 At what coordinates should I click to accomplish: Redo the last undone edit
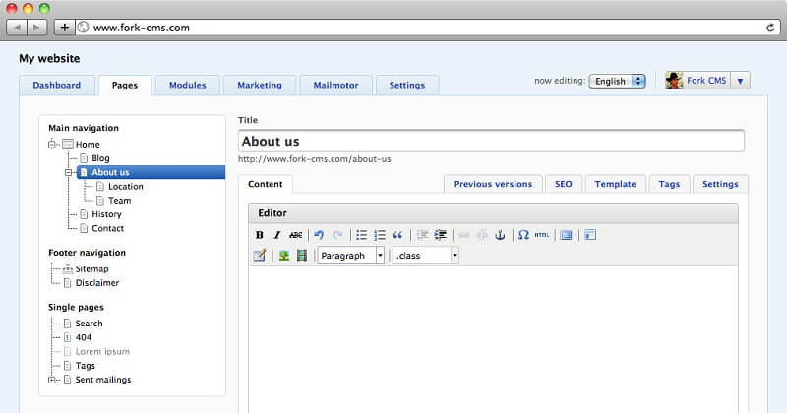pyautogui.click(x=337, y=235)
